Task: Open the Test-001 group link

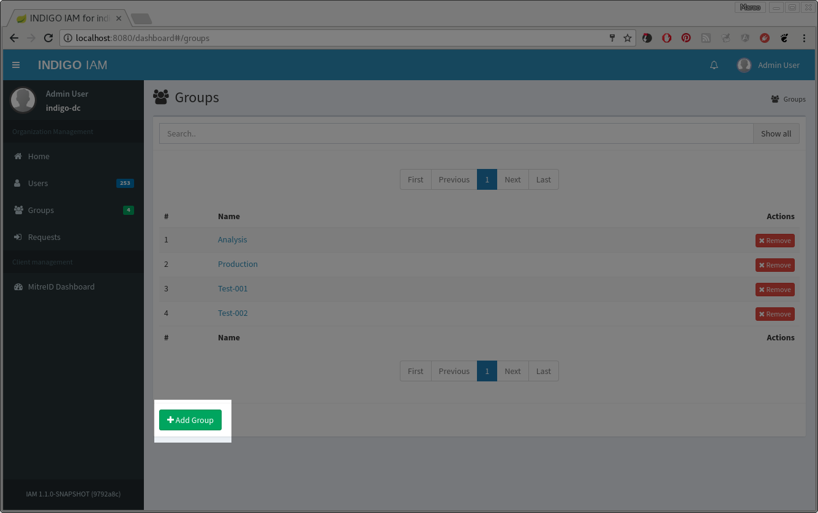Action: [x=233, y=288]
